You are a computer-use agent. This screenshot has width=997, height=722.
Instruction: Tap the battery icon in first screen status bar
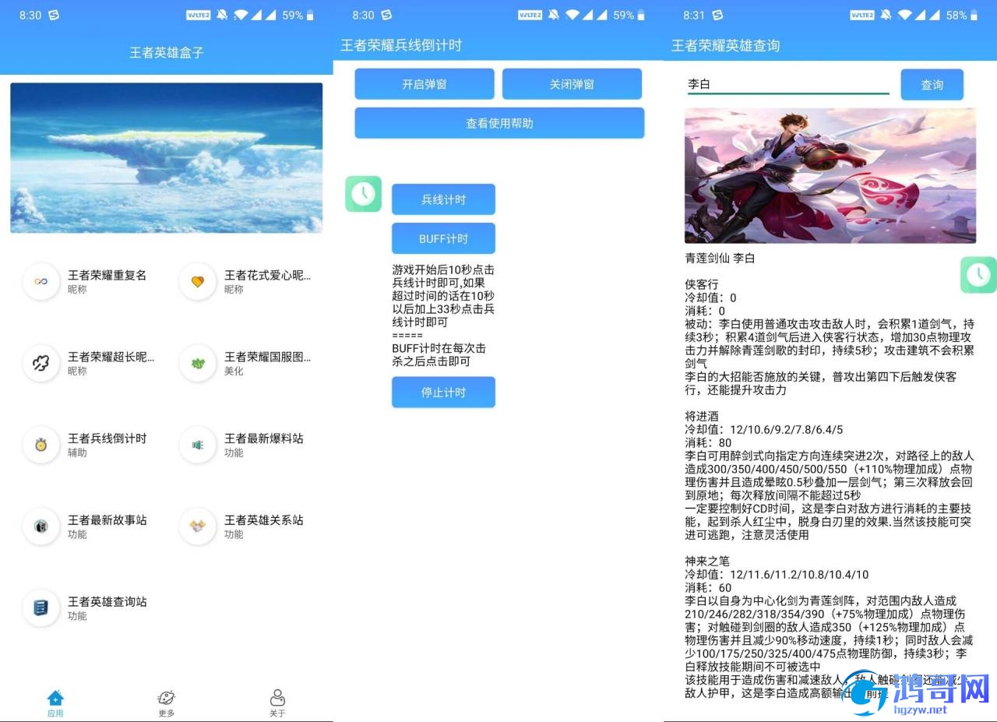pyautogui.click(x=311, y=15)
